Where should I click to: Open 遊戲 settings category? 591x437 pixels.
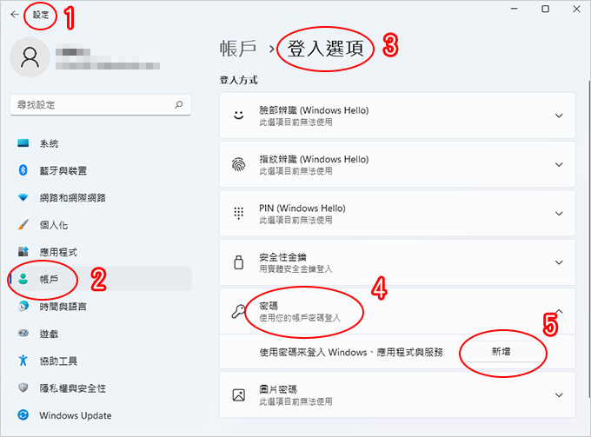click(101, 334)
